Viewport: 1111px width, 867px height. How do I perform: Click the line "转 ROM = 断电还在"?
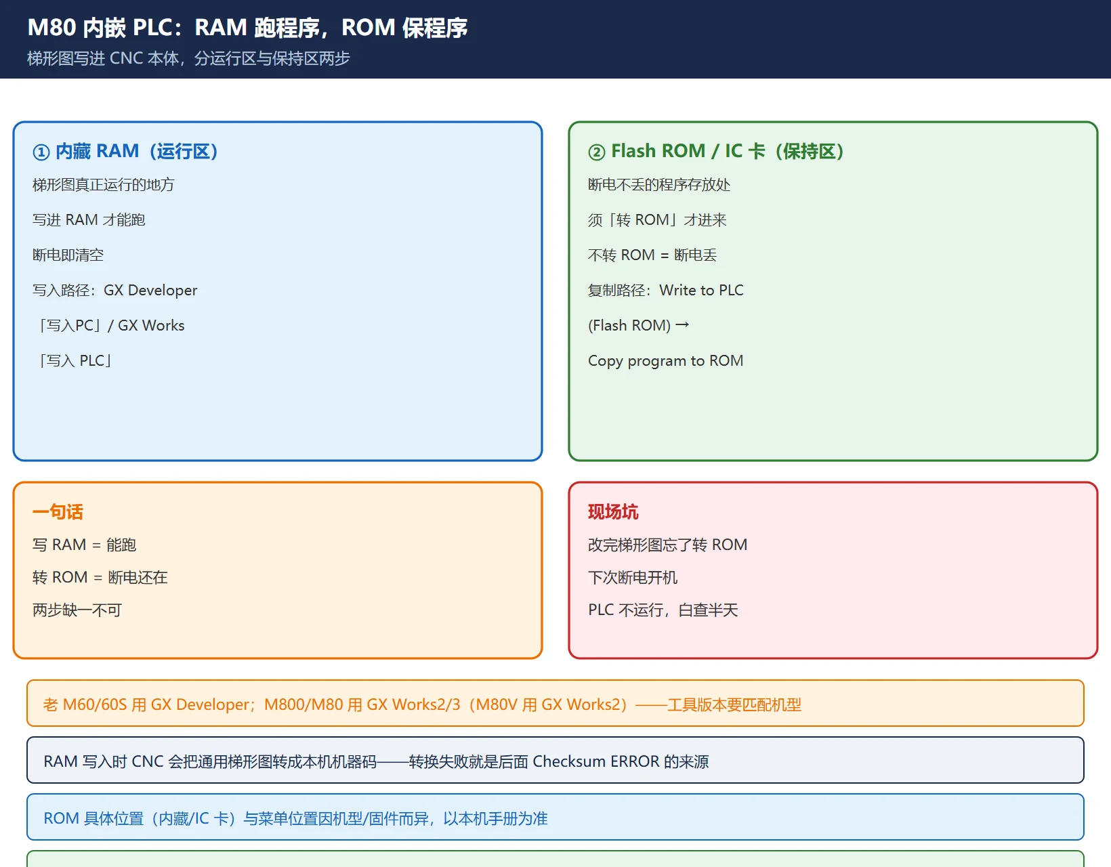point(100,578)
